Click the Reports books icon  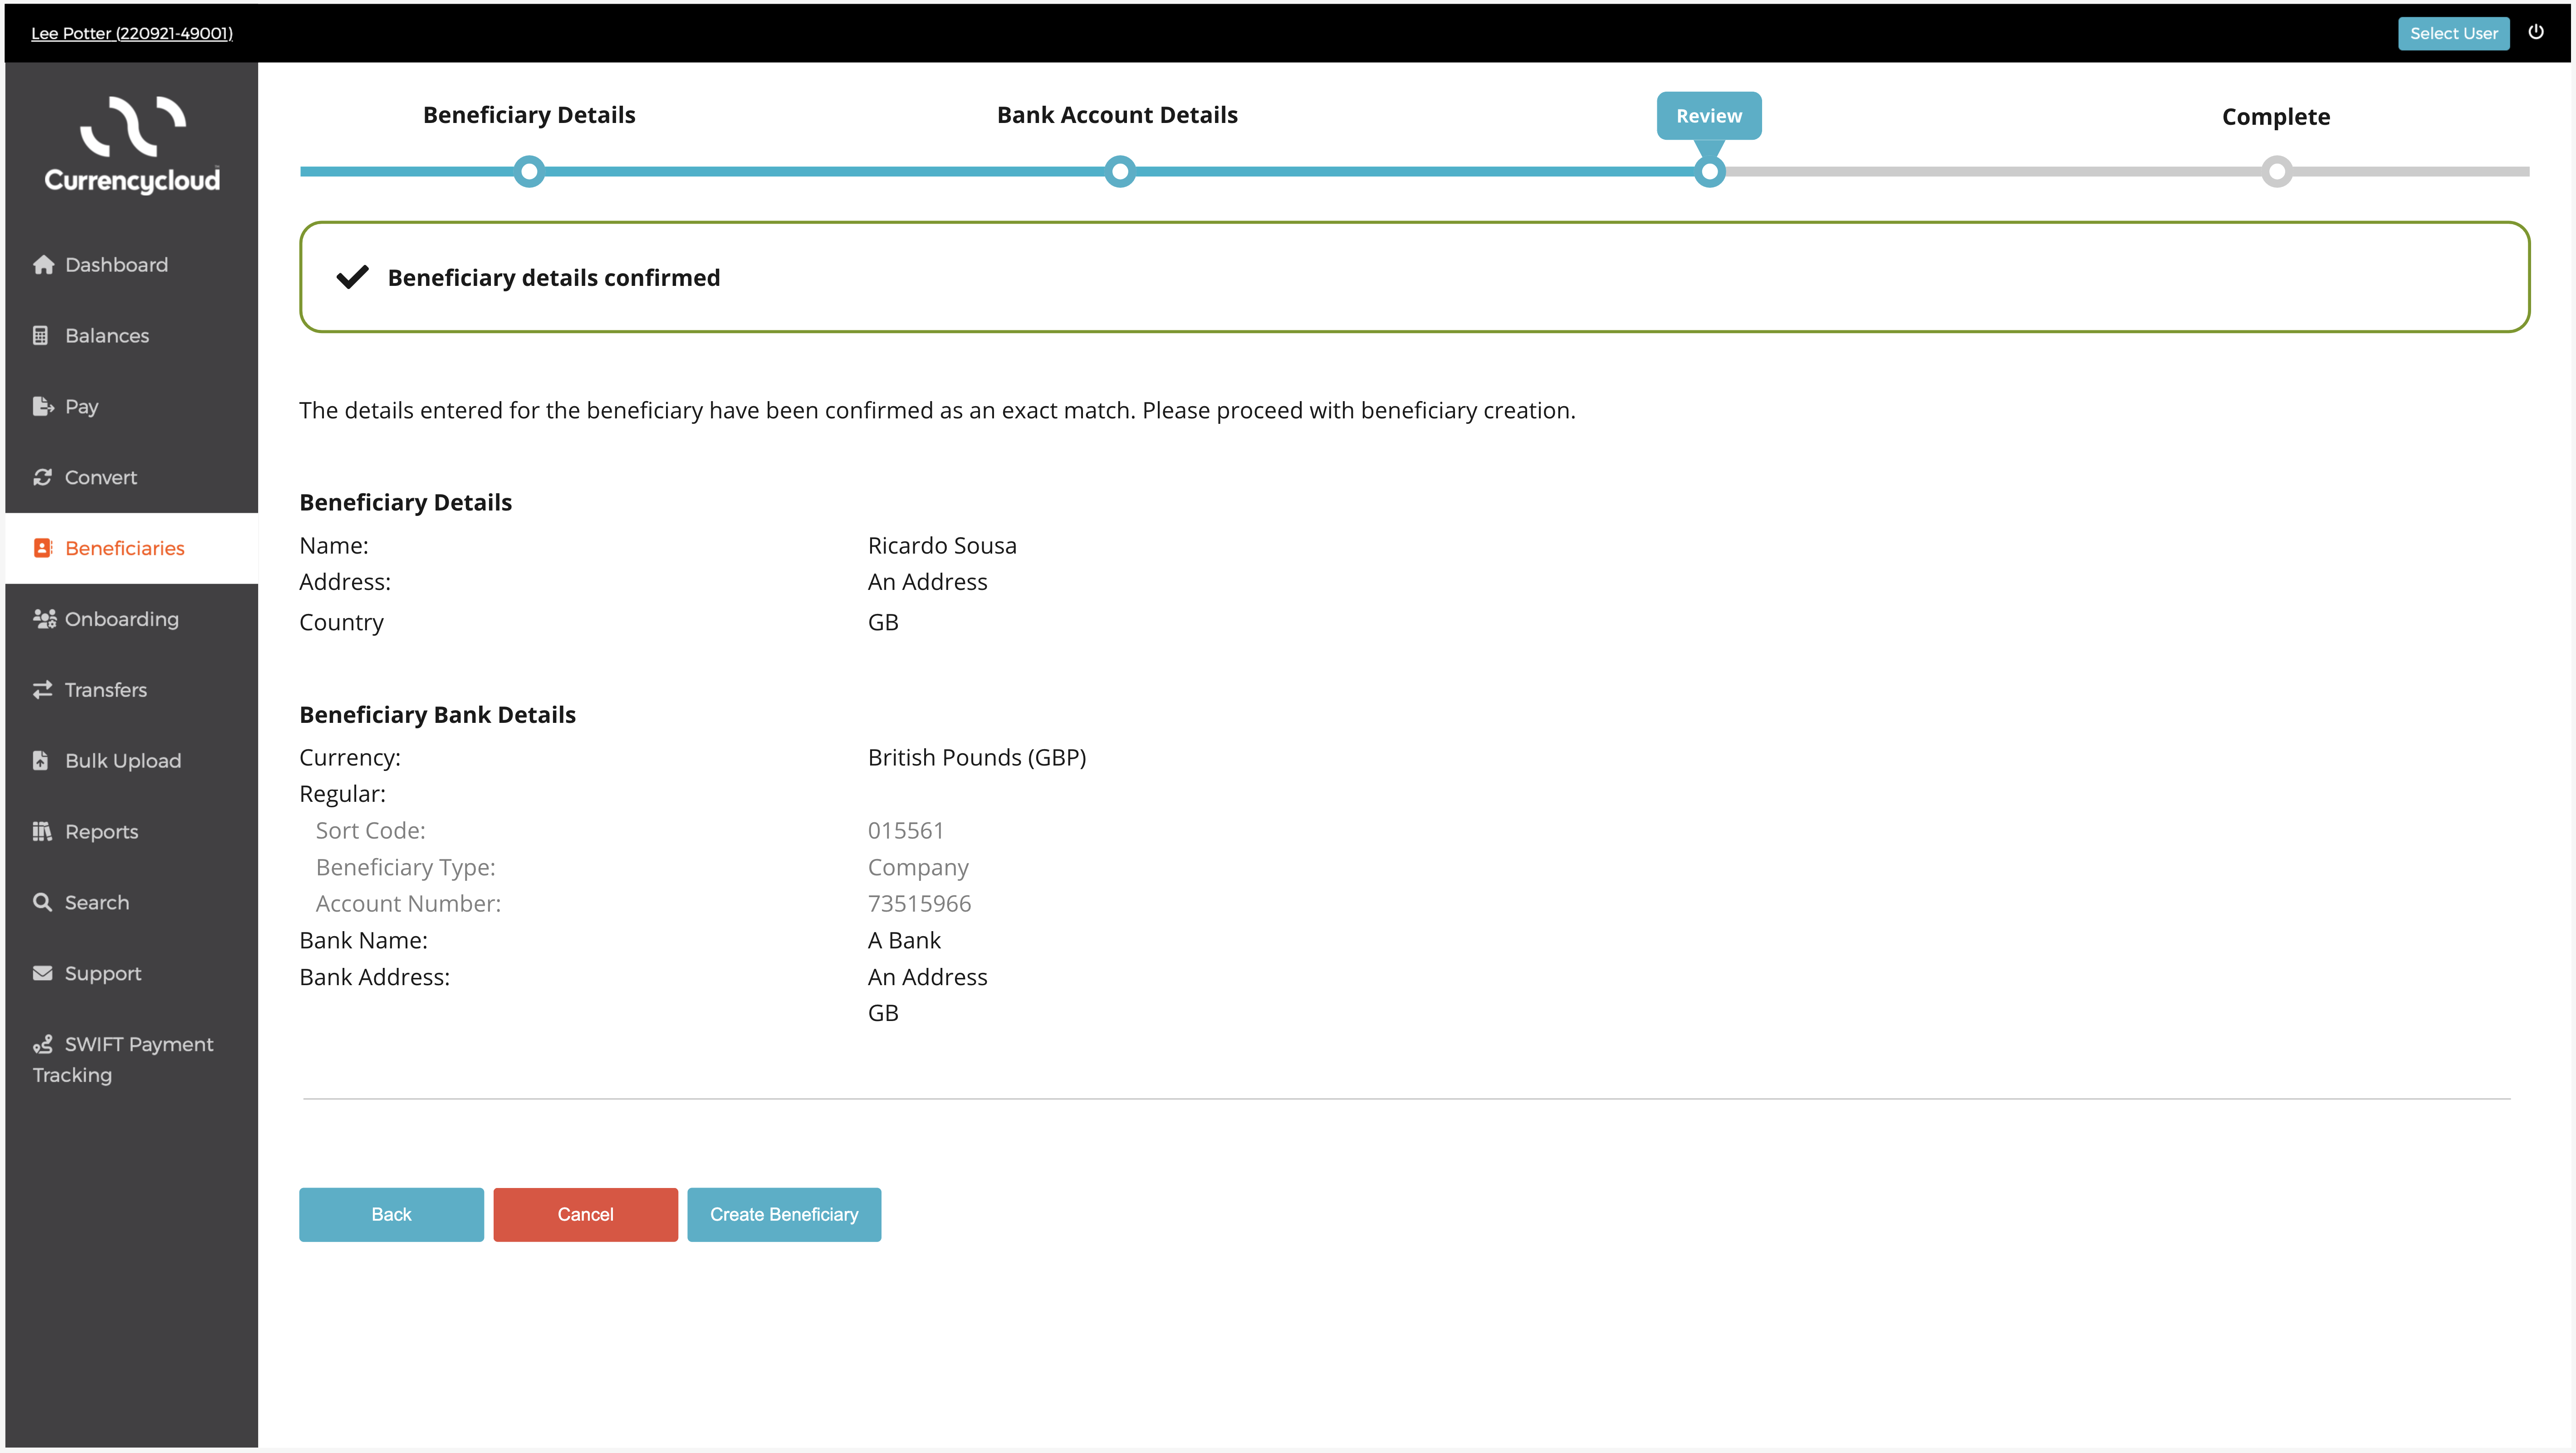coord(42,832)
